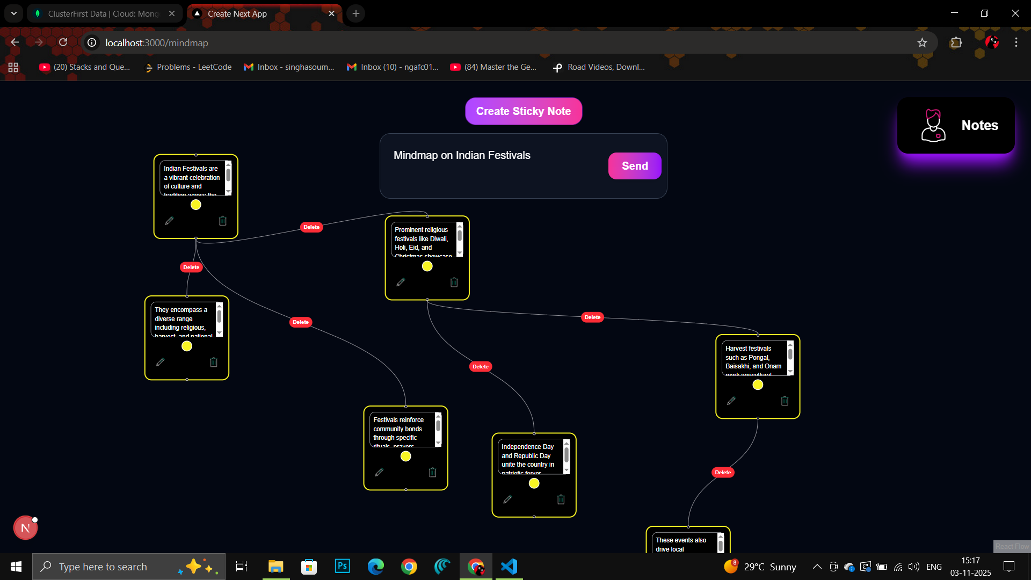Click trash icon on They encompass note
The image size is (1031, 580).
[x=213, y=362]
